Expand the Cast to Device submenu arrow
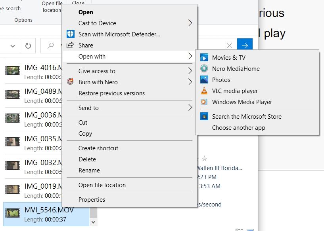This screenshot has width=324, height=231. pos(190,23)
